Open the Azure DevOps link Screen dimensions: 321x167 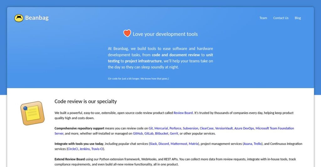(244, 129)
